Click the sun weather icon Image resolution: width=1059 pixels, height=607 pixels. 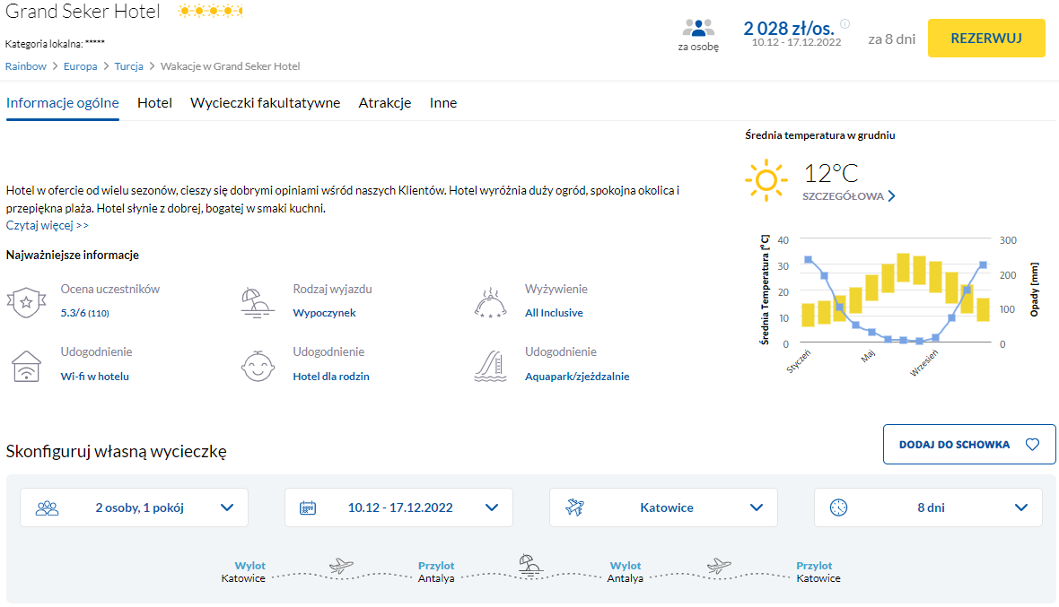(766, 179)
